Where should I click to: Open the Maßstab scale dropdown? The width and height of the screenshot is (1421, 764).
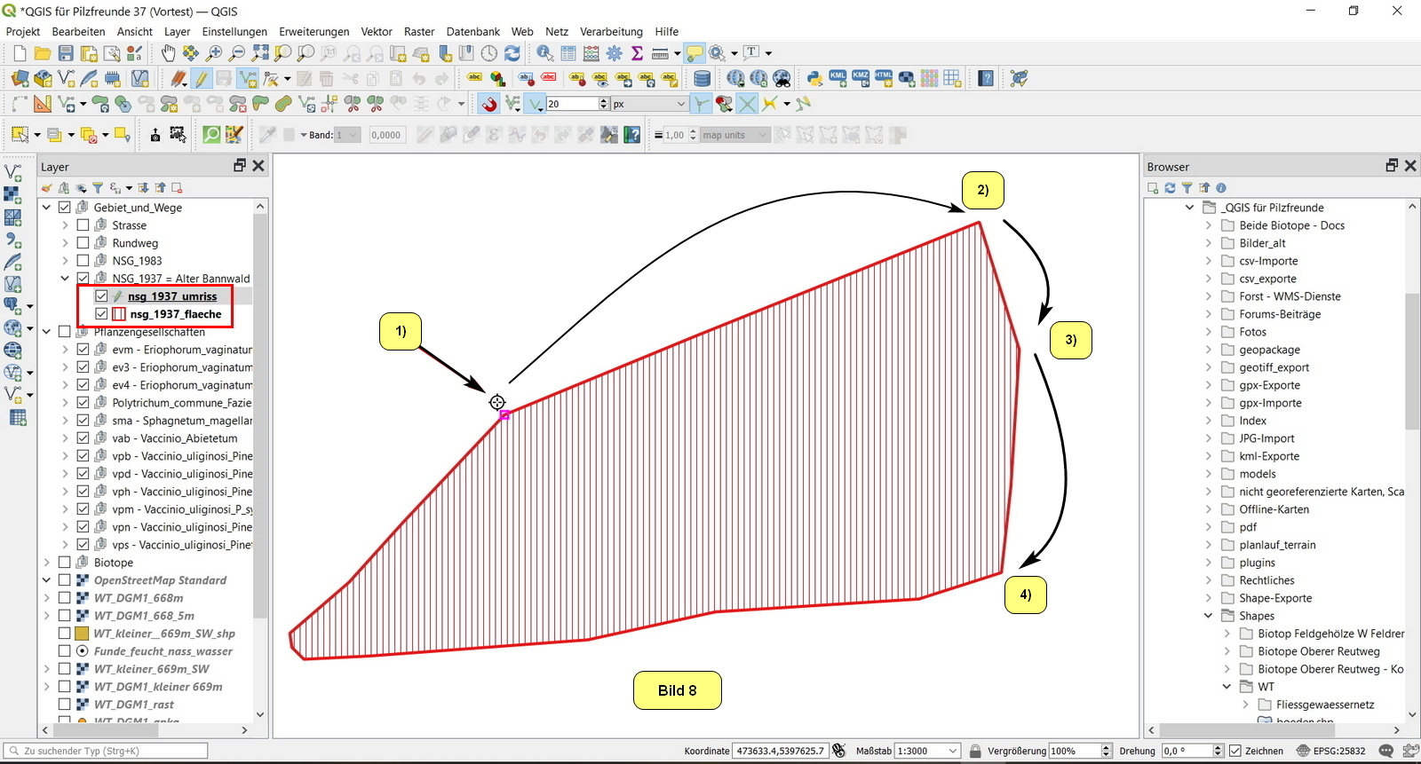[x=953, y=751]
